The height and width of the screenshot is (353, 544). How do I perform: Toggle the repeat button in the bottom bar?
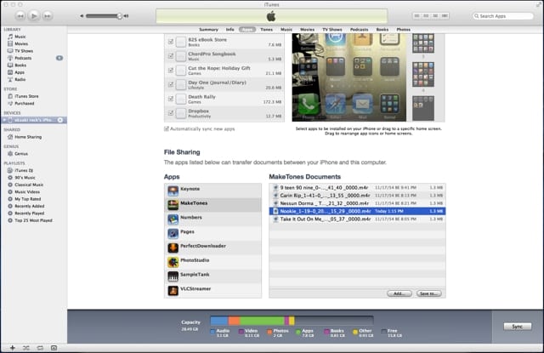coord(40,348)
